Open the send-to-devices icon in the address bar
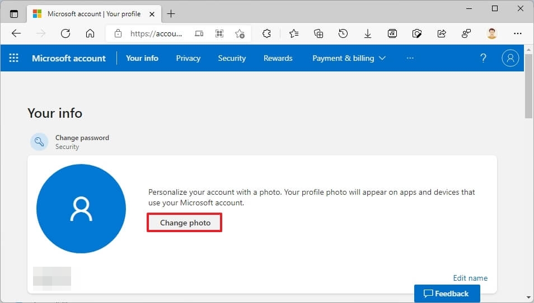 (x=199, y=33)
